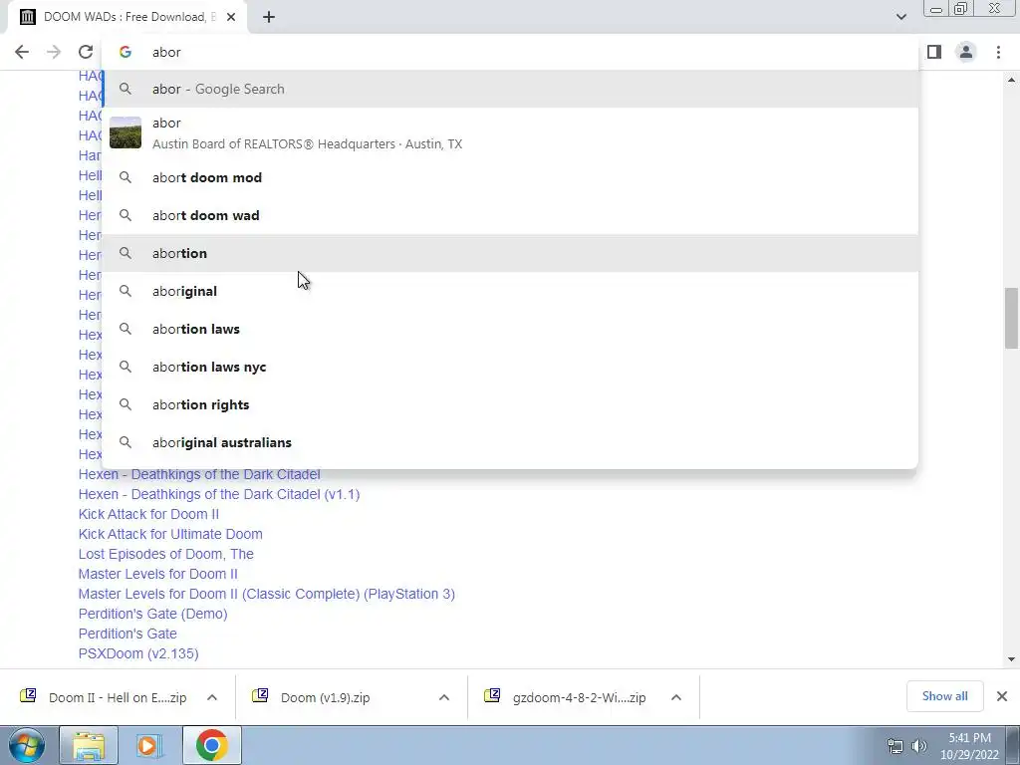Open Perdition's Gate (Demo) link
The image size is (1020, 765).
tap(152, 614)
